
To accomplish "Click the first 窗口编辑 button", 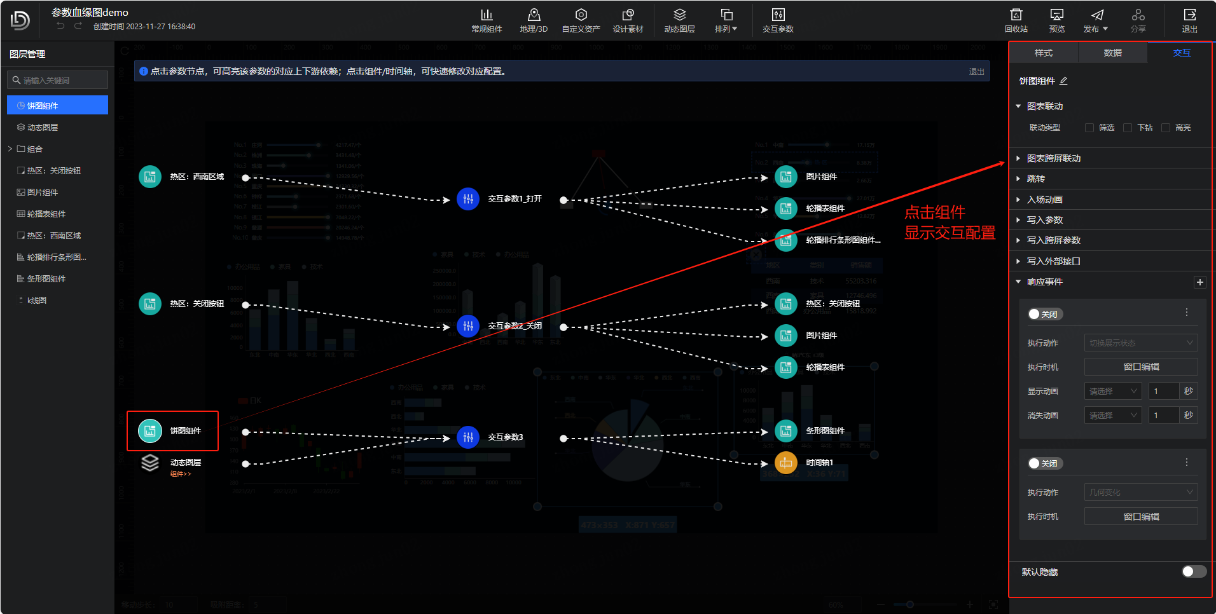I will [x=1140, y=367].
